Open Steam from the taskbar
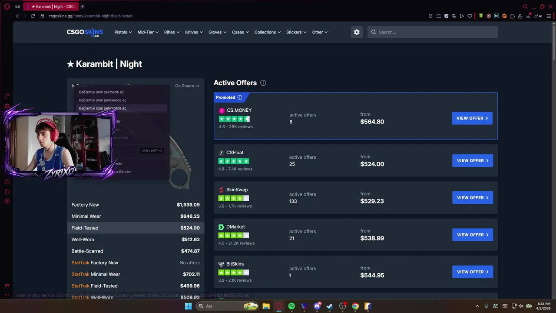The height and width of the screenshot is (313, 556). 330,306
